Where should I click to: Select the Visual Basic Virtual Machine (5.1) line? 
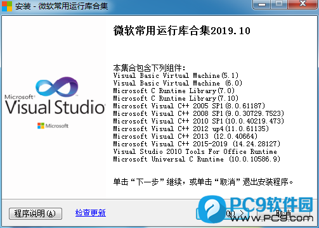click(x=176, y=75)
